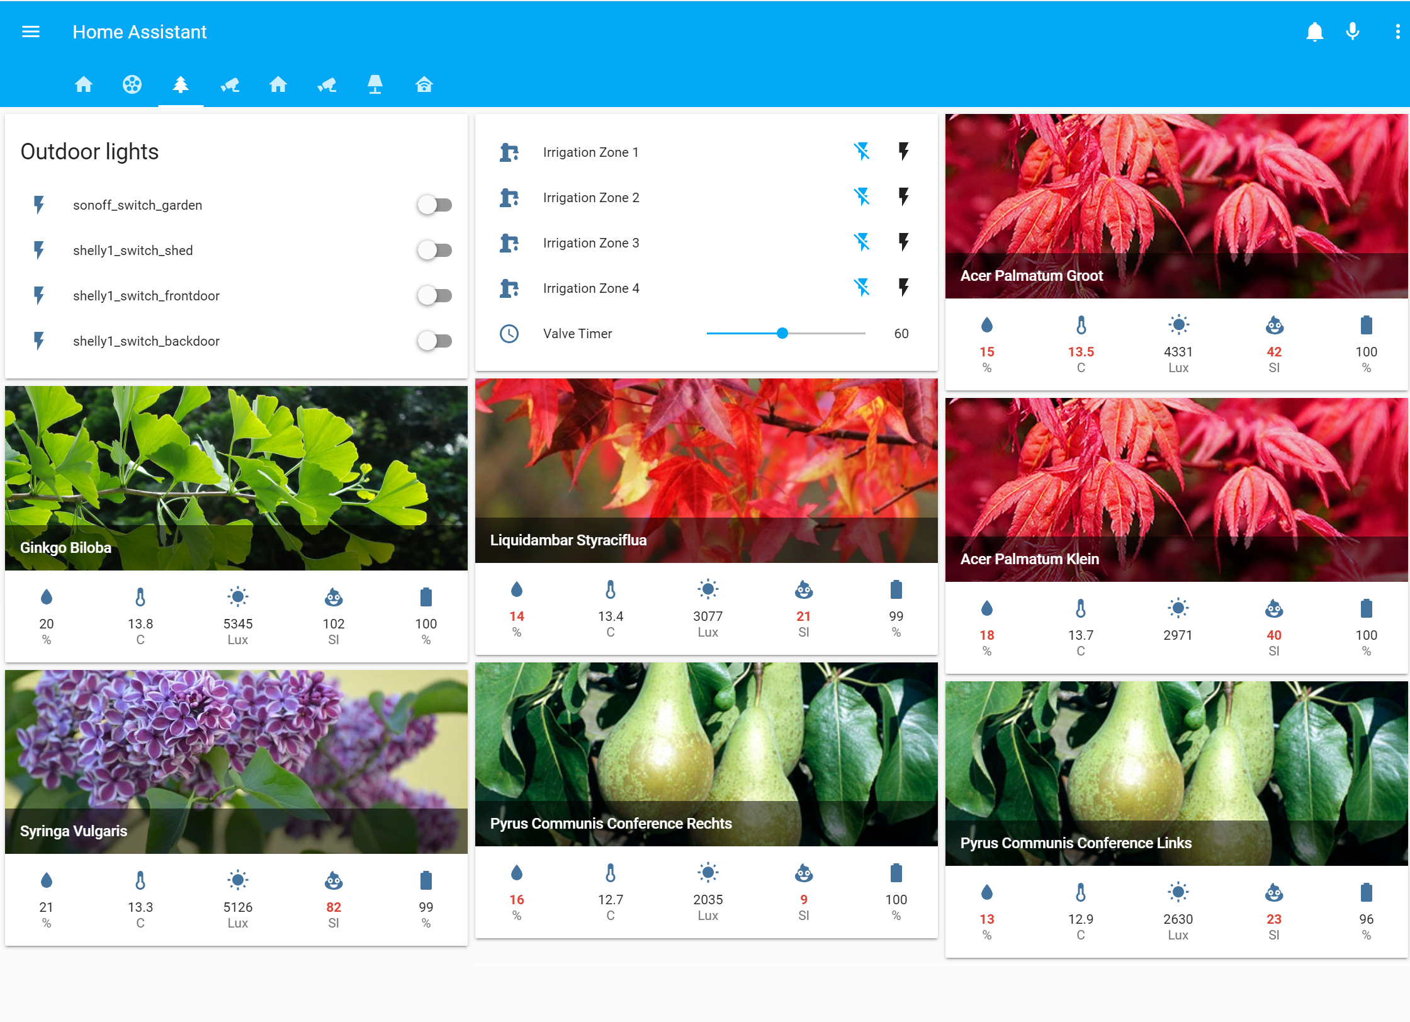Click Liquidambar Styraciflua brightness sun icon
The height and width of the screenshot is (1022, 1410).
point(708,589)
